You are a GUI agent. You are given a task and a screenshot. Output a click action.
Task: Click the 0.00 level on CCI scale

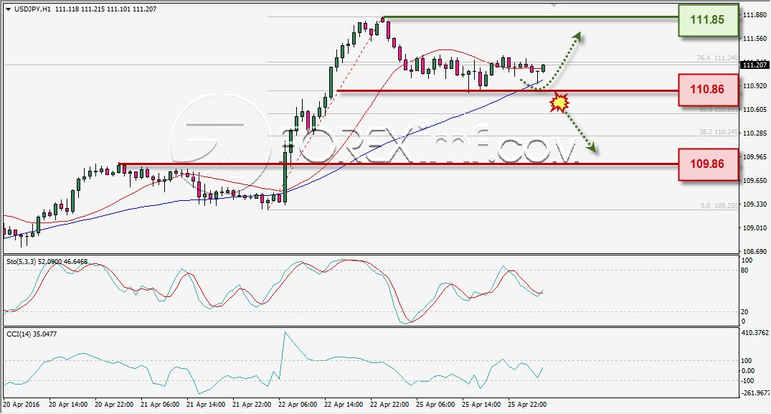click(x=747, y=370)
